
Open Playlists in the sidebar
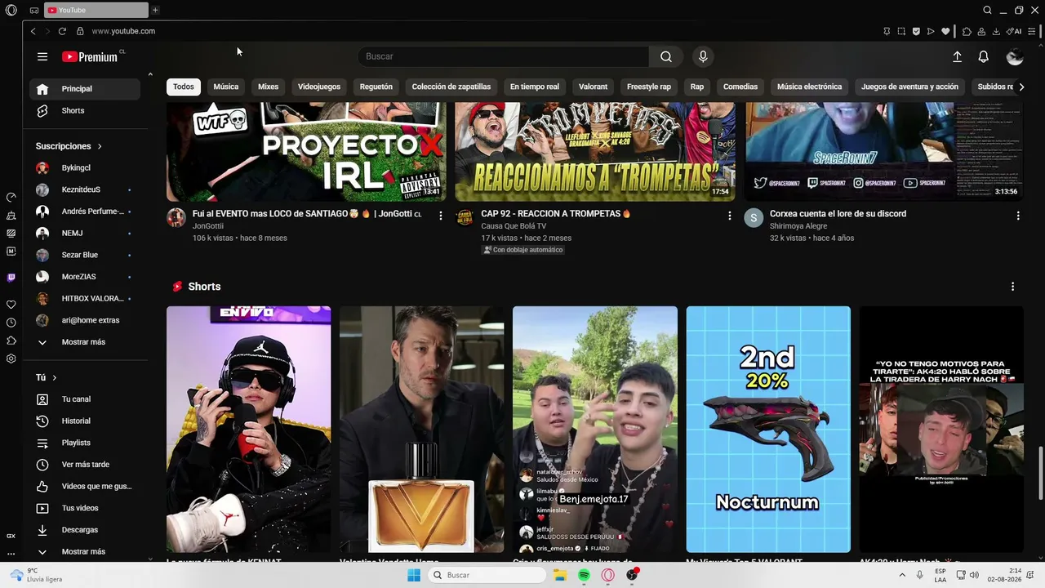click(x=85, y=443)
